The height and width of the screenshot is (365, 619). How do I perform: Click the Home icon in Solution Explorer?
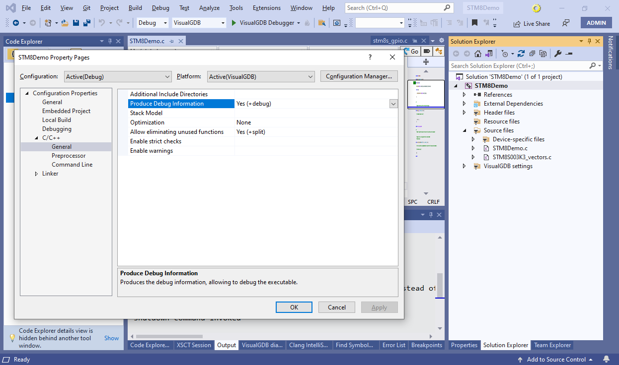click(x=477, y=54)
